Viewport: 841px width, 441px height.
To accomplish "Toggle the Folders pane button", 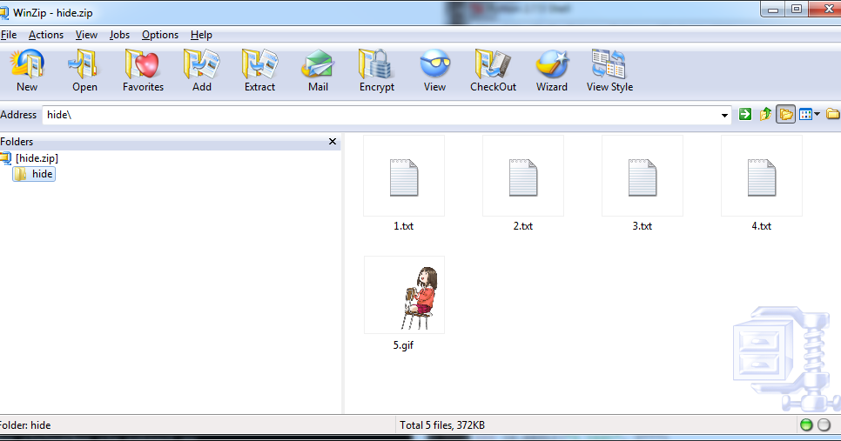I will point(786,114).
